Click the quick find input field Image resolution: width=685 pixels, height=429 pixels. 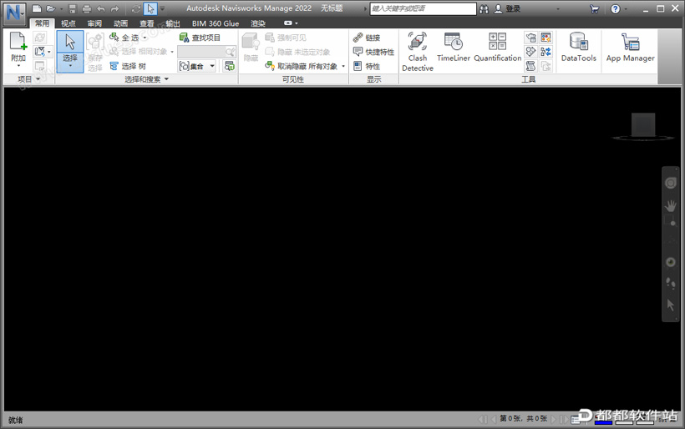(201, 53)
